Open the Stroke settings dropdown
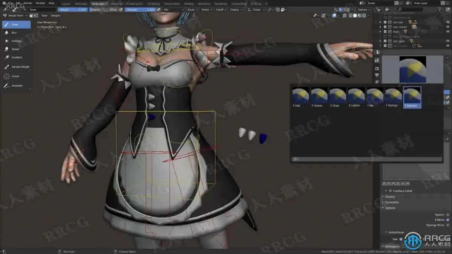452x254 pixels. [206, 9]
